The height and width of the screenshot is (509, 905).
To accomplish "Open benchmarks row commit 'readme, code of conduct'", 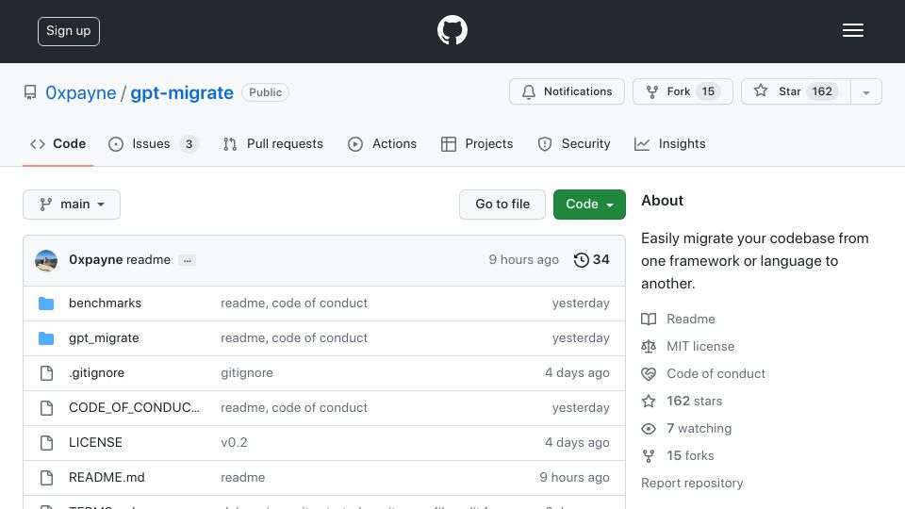I will 294,303.
